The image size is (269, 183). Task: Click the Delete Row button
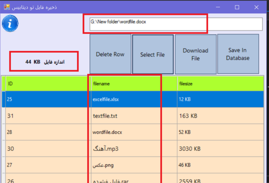click(x=110, y=54)
